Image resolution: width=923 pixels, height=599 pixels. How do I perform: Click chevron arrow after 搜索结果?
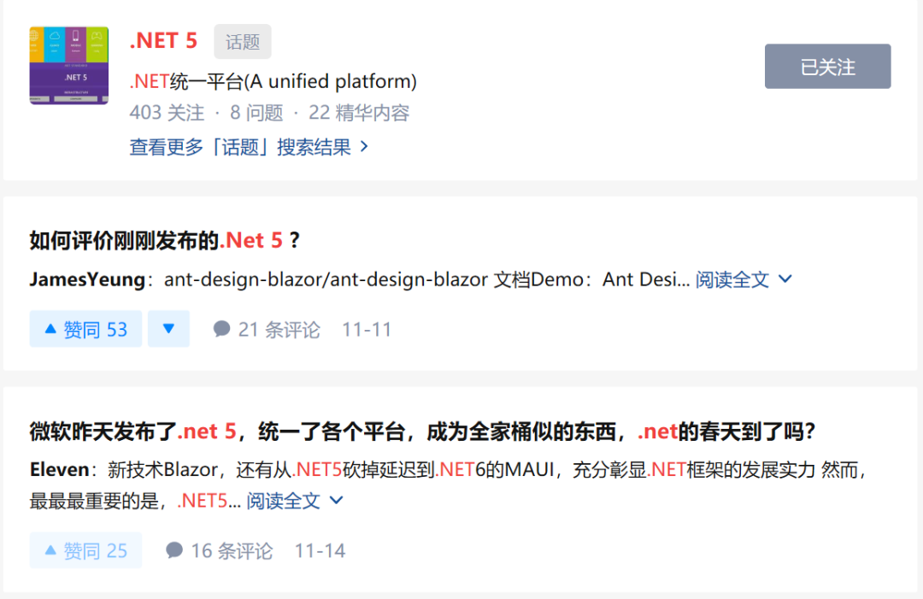pyautogui.click(x=364, y=146)
